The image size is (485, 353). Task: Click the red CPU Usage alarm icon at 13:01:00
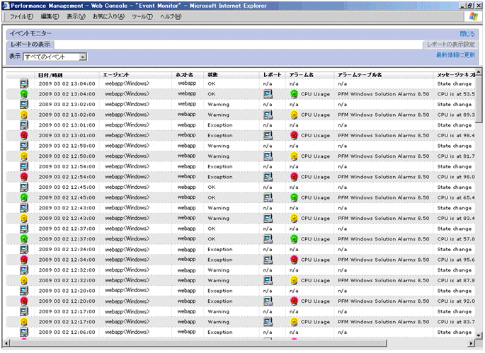294,135
